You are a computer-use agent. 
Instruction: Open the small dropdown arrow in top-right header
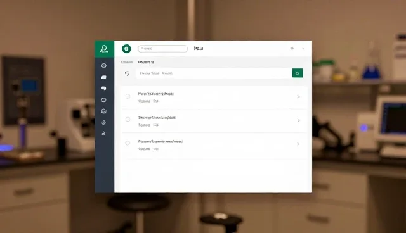point(303,49)
